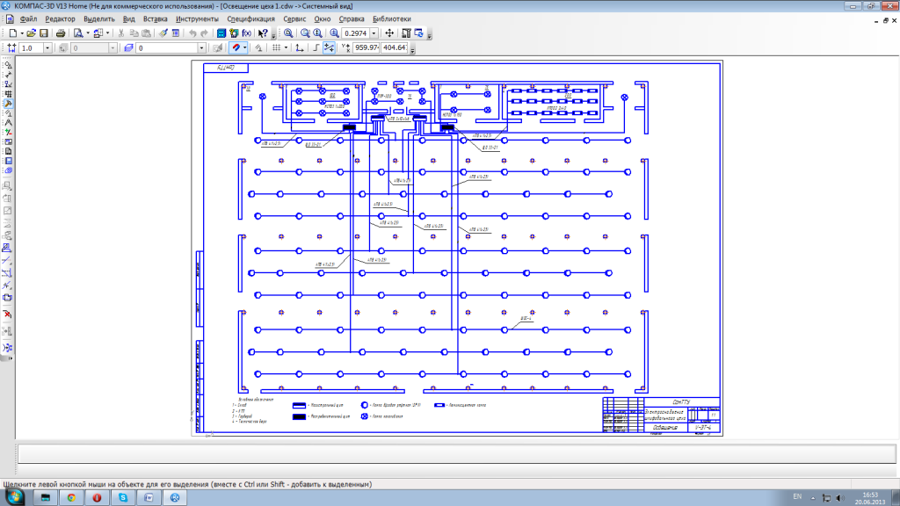
Task: Click the Print icon in toolbar
Action: pyautogui.click(x=61, y=33)
